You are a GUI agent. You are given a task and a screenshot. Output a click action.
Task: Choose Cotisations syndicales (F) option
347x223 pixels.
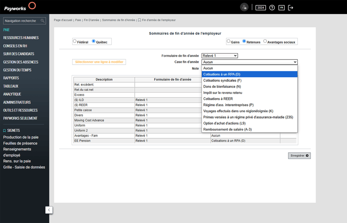point(250,80)
